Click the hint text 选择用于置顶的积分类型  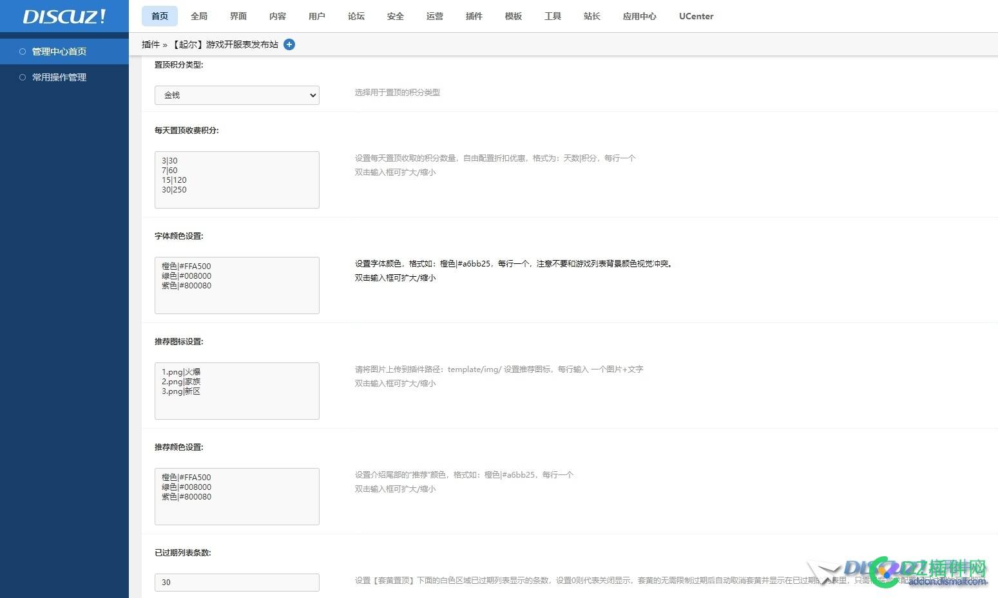pos(398,93)
